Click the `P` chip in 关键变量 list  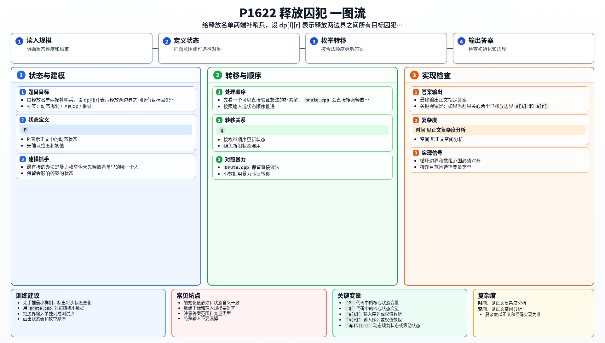pyautogui.click(x=350, y=303)
